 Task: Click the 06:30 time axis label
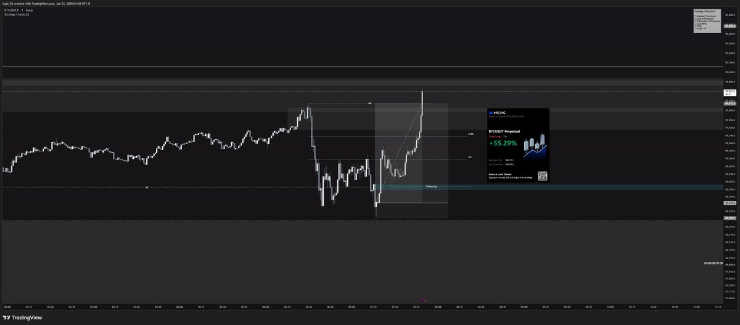click(x=308, y=306)
